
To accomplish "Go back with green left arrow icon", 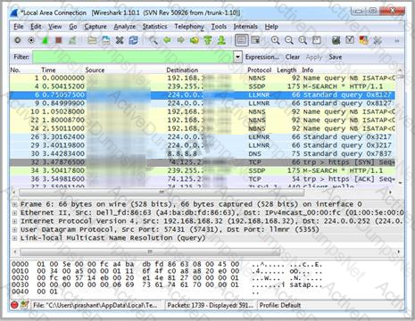I will point(167,40).
